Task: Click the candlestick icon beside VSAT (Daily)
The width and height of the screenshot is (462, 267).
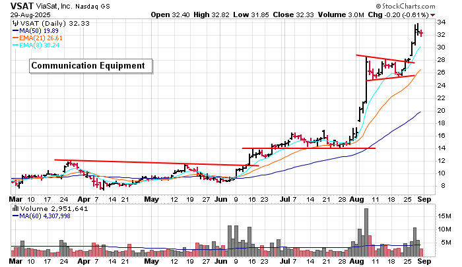Action: 15,24
